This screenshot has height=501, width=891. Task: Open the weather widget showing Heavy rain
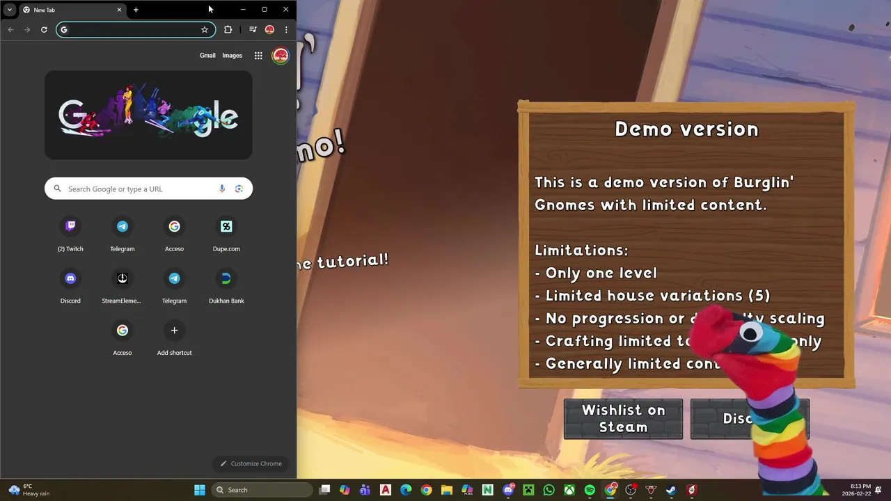pyautogui.click(x=29, y=490)
